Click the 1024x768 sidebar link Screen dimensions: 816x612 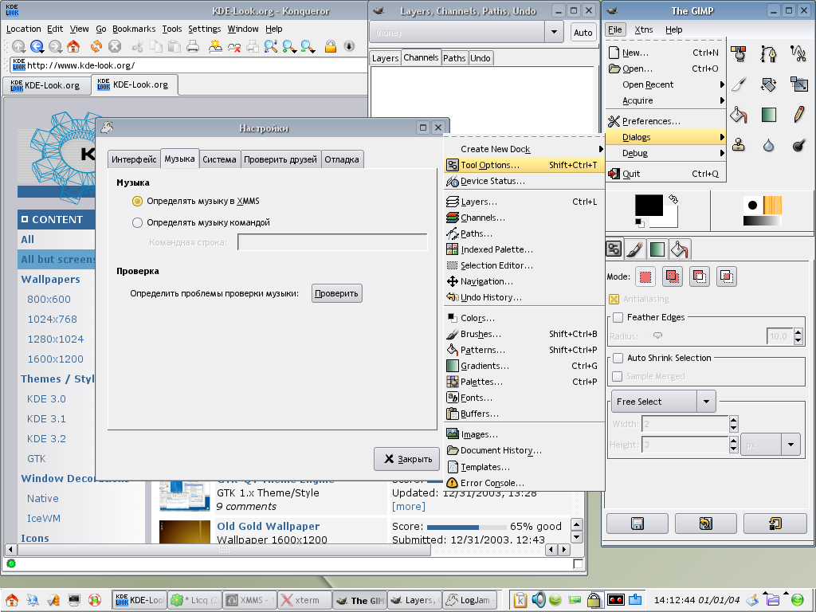click(52, 319)
